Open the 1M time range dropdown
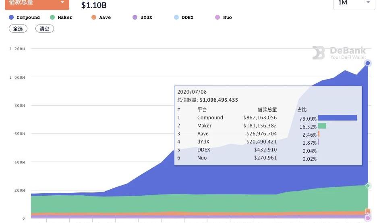Viewport: 379px width, 223px height. click(x=354, y=4)
